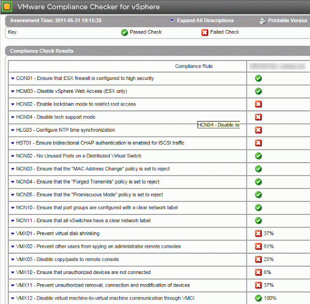The height and width of the screenshot is (304, 310).
Task: Click the 25% value for VMX03
Action: click(269, 259)
